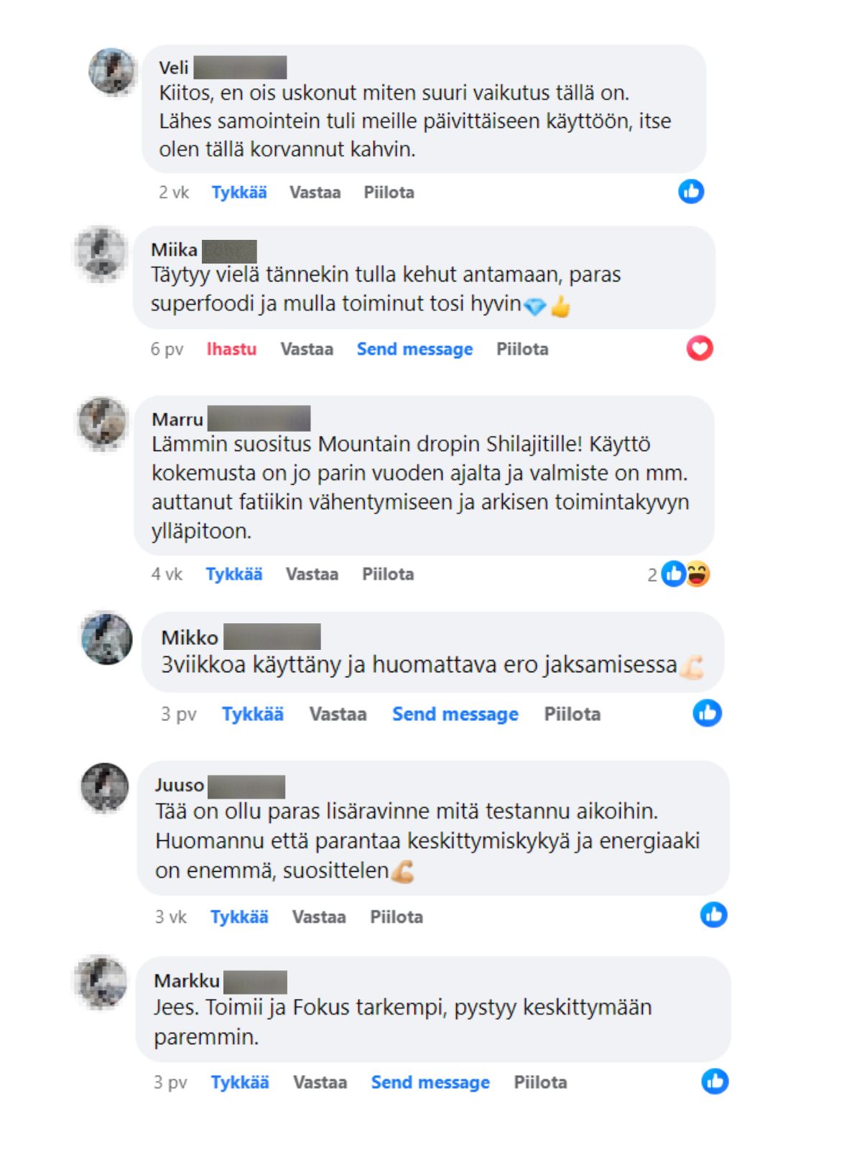Hide Juuso's comment with Piilota
862x1149 pixels.
pyautogui.click(x=397, y=917)
